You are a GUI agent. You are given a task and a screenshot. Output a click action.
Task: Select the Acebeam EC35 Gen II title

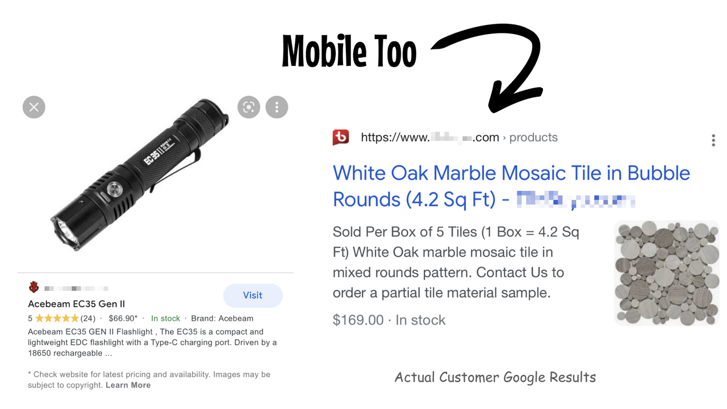(76, 304)
